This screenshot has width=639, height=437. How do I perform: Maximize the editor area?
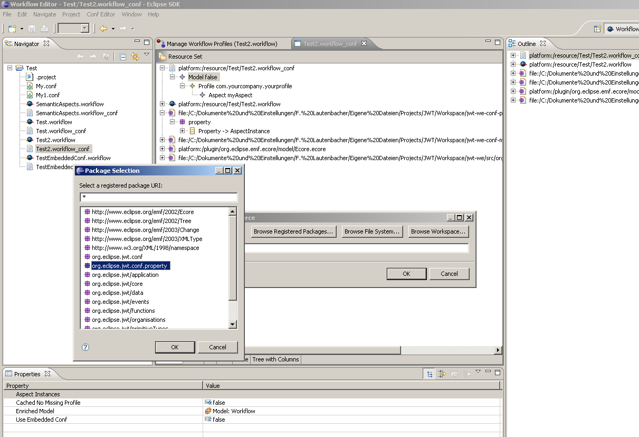point(497,42)
